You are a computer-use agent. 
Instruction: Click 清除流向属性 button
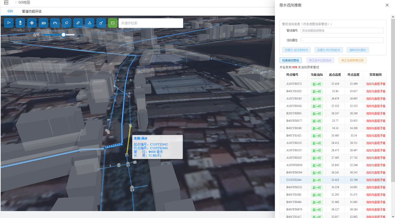(x=358, y=50)
